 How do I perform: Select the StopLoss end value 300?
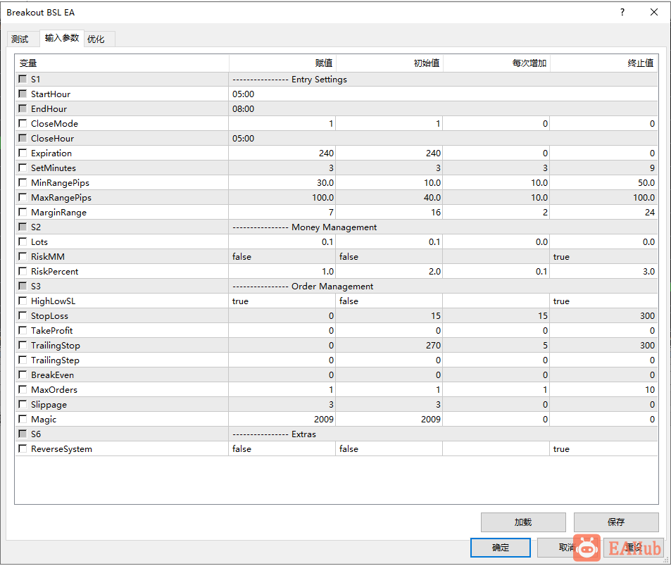point(603,315)
